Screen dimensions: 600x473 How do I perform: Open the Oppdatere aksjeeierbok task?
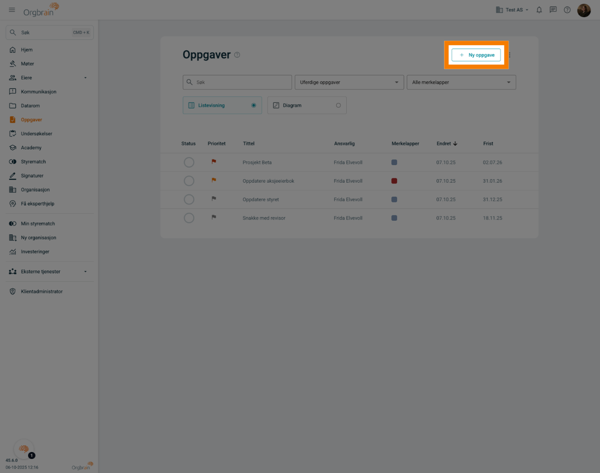pyautogui.click(x=269, y=181)
